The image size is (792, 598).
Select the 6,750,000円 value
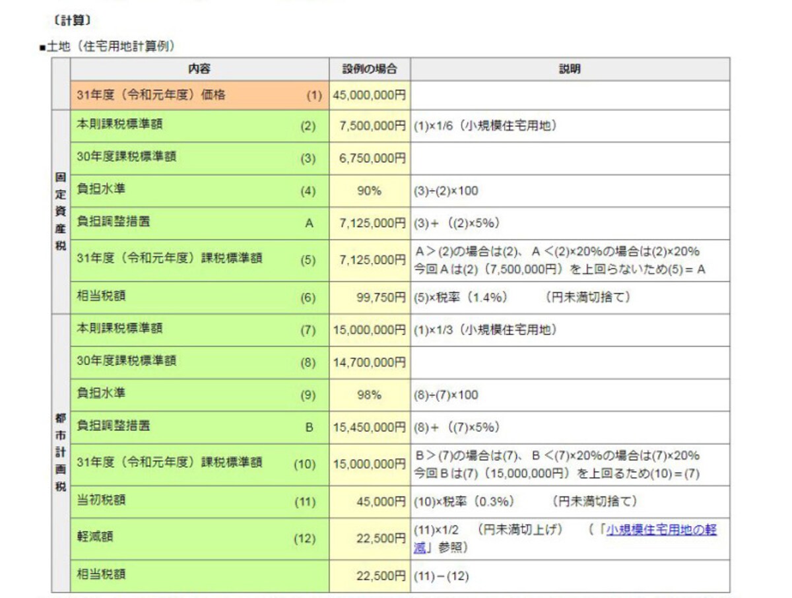tap(373, 158)
